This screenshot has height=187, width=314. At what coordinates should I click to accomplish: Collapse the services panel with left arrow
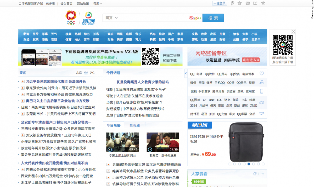[186, 73]
